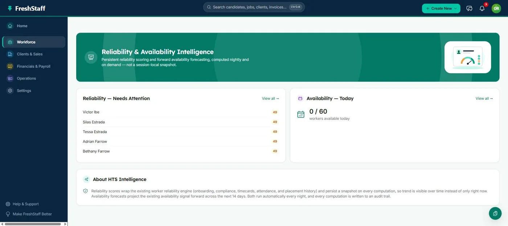Open the floating clipboard widget button
508x226 pixels.
tap(495, 213)
